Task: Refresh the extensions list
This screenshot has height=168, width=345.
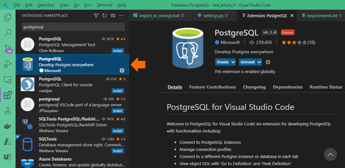Action: pos(104,16)
